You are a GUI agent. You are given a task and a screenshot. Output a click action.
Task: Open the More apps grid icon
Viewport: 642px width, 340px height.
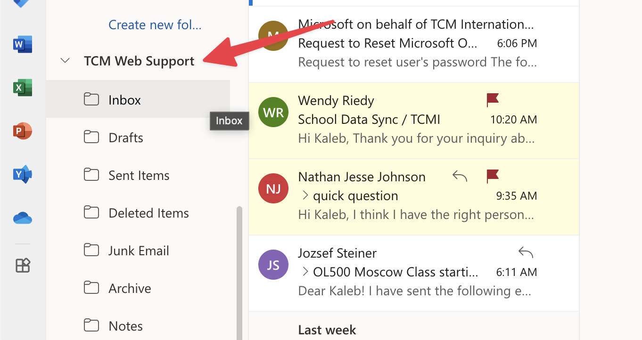(x=23, y=266)
